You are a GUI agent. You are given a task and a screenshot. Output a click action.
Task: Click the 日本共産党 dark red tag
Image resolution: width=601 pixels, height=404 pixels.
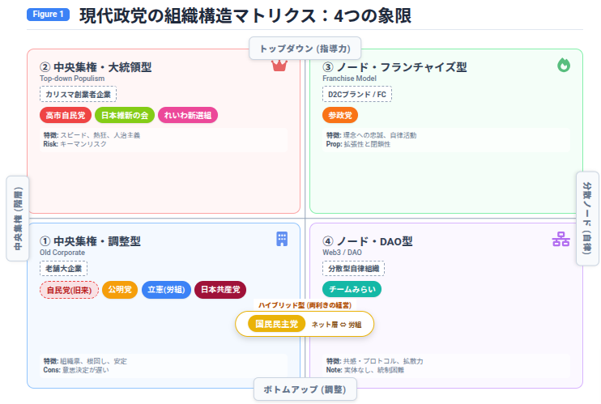(220, 290)
